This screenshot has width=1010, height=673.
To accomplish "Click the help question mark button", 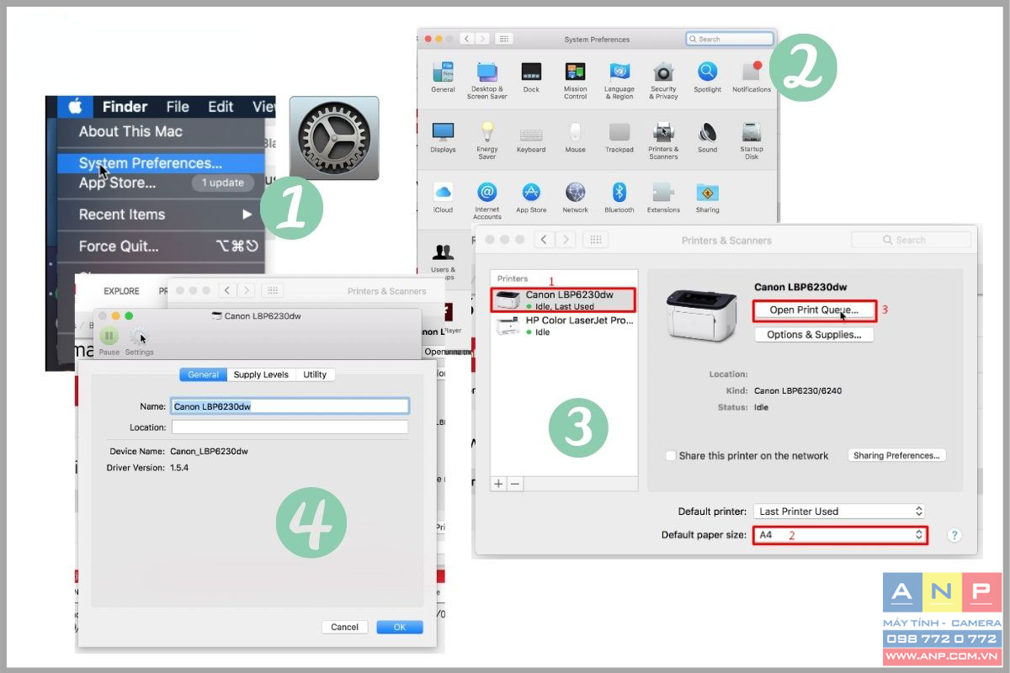I will [954, 535].
